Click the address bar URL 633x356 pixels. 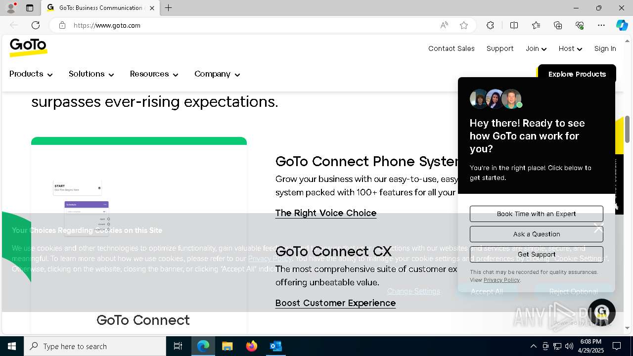107,25
